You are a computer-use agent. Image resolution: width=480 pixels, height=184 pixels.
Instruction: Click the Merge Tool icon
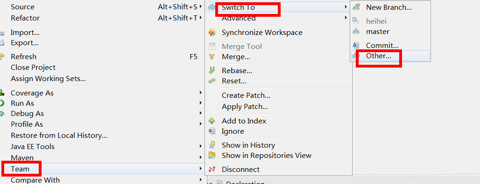[x=212, y=47]
